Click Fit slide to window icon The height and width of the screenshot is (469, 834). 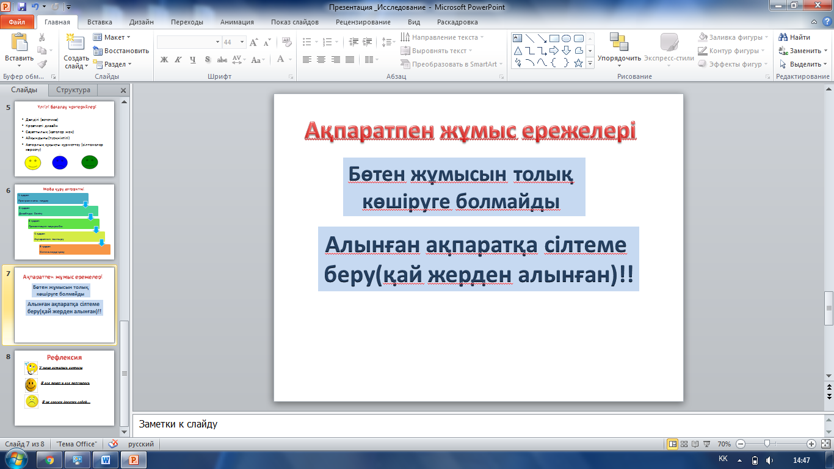pyautogui.click(x=826, y=444)
